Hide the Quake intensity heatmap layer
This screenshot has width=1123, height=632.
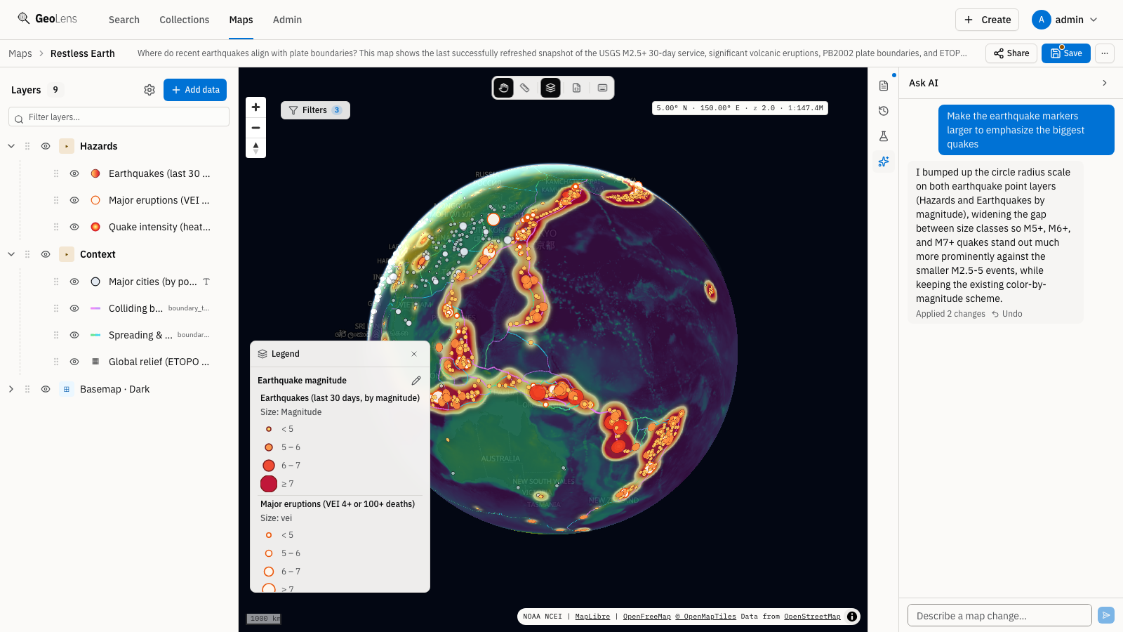[x=74, y=227]
